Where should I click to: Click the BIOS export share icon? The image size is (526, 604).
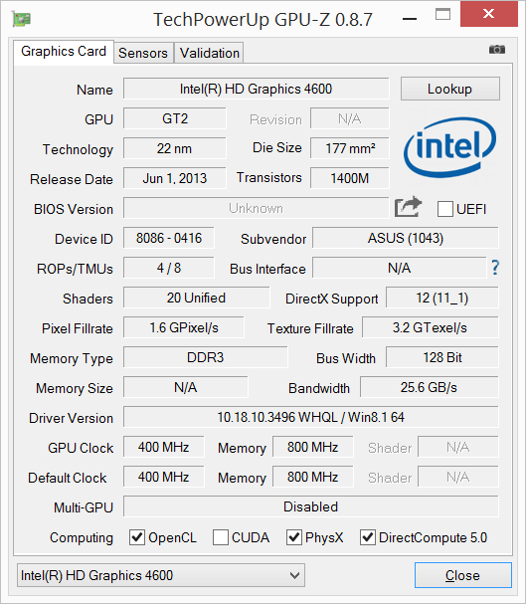point(408,207)
